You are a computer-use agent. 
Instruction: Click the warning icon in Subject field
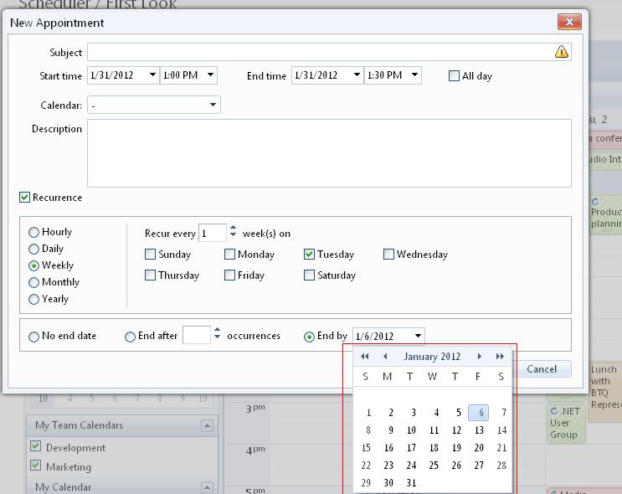(562, 52)
